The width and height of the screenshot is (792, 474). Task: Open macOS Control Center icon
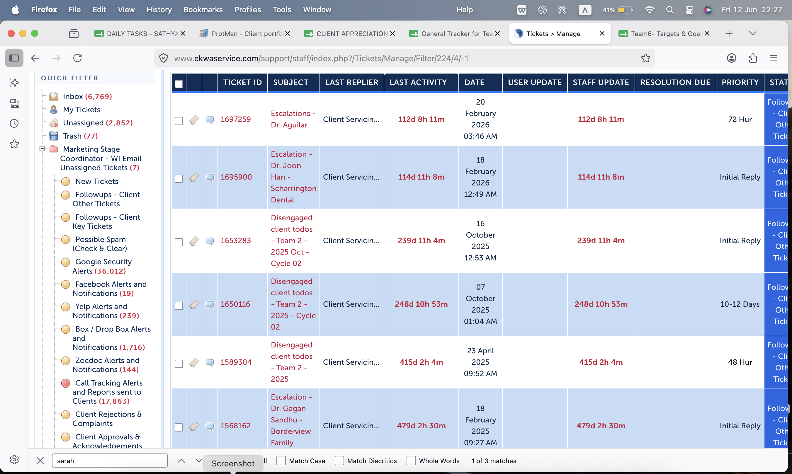[x=689, y=10]
